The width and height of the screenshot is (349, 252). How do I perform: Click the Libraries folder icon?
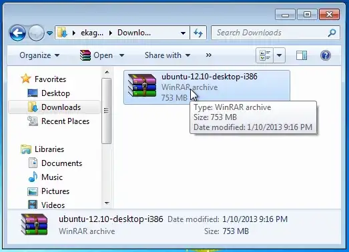pos(26,149)
